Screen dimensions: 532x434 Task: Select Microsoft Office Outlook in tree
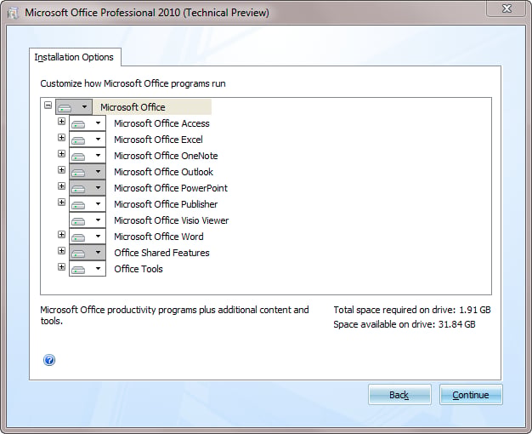(x=163, y=172)
